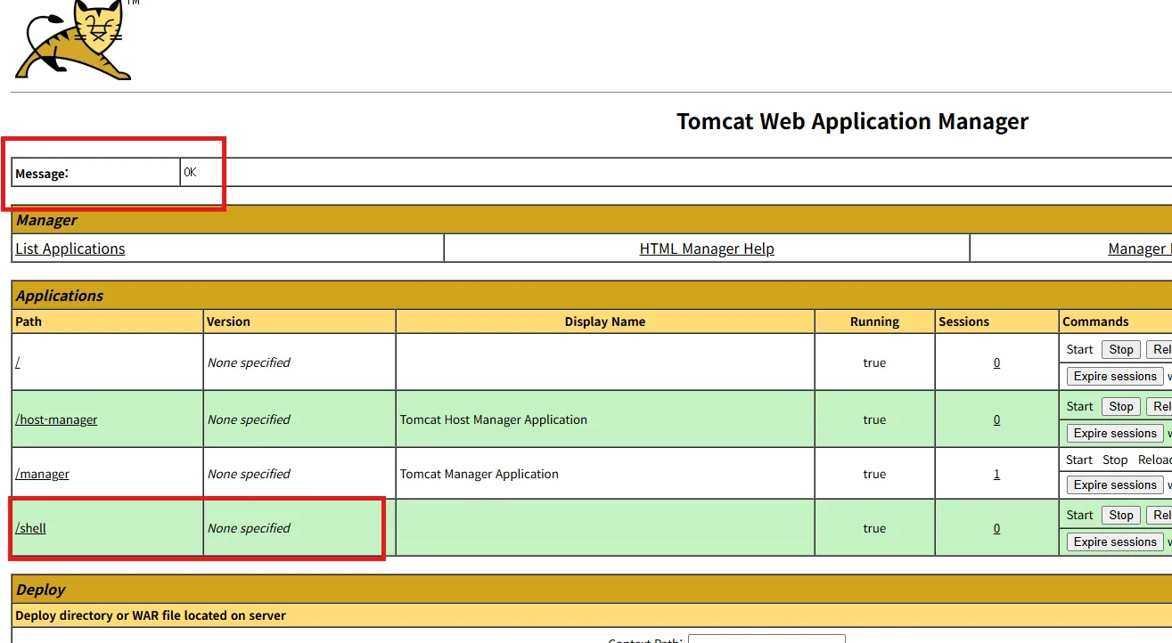Click the "Version" column header

[228, 321]
